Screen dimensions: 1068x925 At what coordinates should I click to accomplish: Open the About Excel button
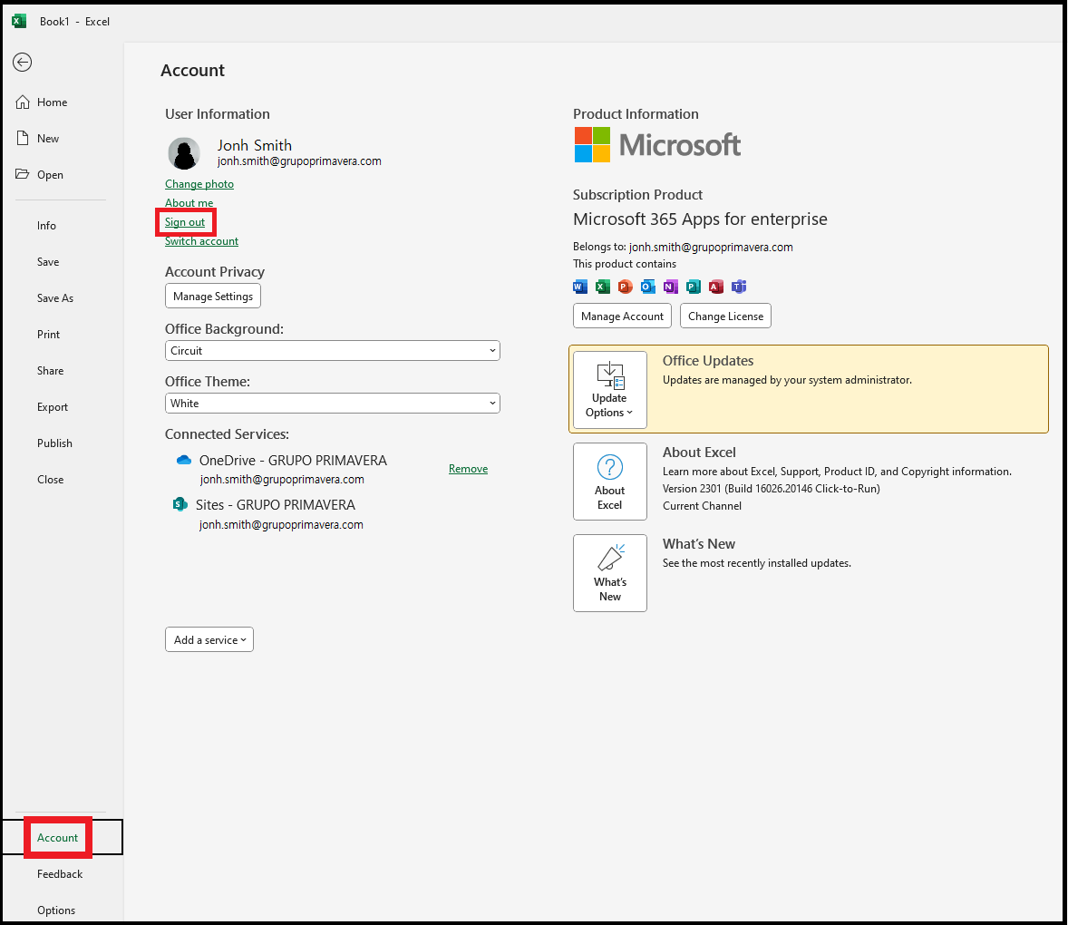coord(609,482)
